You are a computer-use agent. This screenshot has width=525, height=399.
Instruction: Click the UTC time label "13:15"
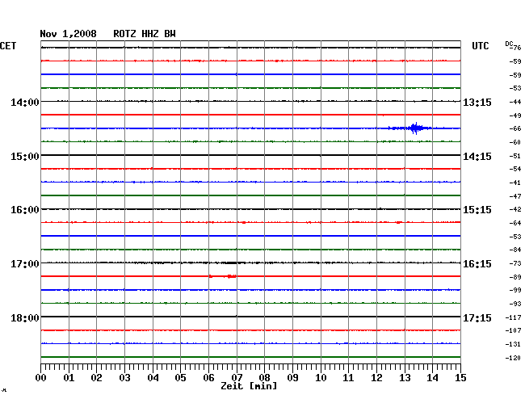[477, 102]
